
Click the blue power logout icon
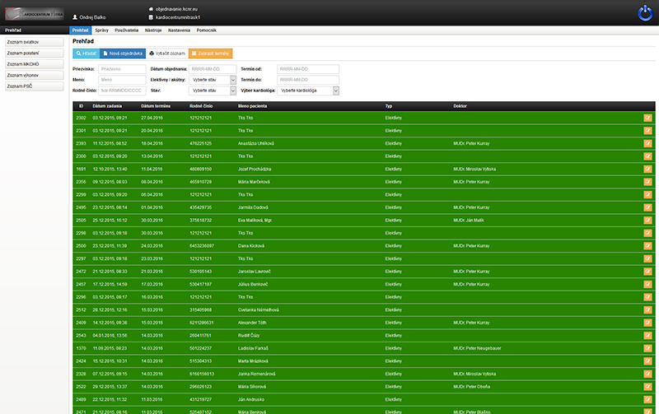[x=645, y=13]
